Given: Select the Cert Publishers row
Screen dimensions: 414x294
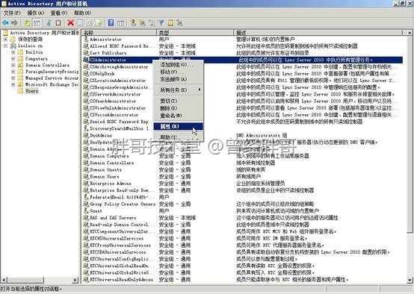Looking at the screenshot, I should 243,53.
